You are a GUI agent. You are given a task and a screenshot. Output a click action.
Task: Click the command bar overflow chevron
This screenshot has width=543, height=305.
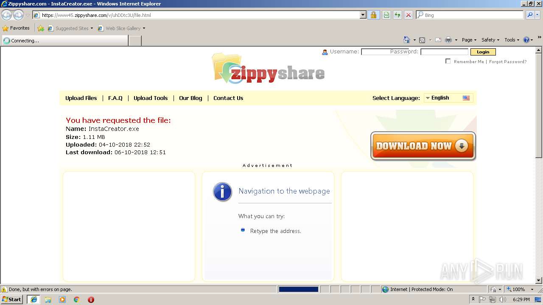539,37
